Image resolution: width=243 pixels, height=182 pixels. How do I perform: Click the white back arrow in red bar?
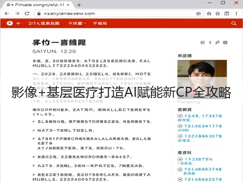(x=19, y=24)
